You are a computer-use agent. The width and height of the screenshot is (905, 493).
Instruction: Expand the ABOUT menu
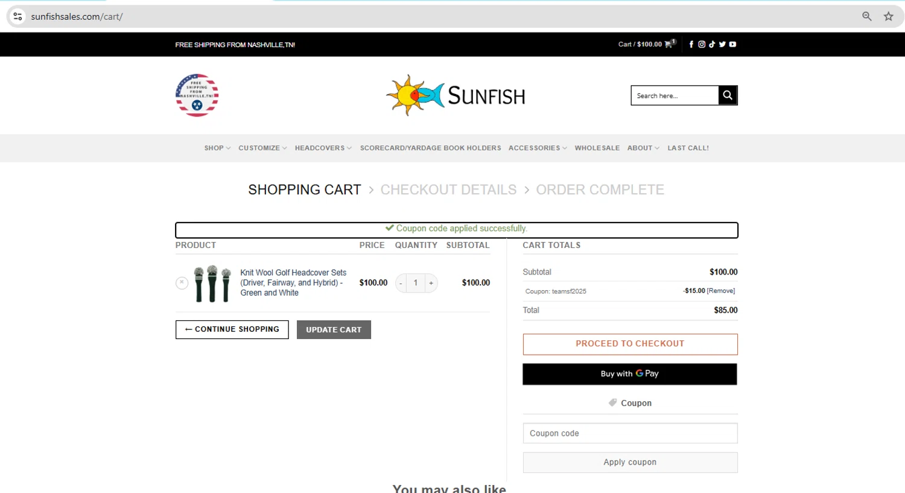pyautogui.click(x=643, y=148)
